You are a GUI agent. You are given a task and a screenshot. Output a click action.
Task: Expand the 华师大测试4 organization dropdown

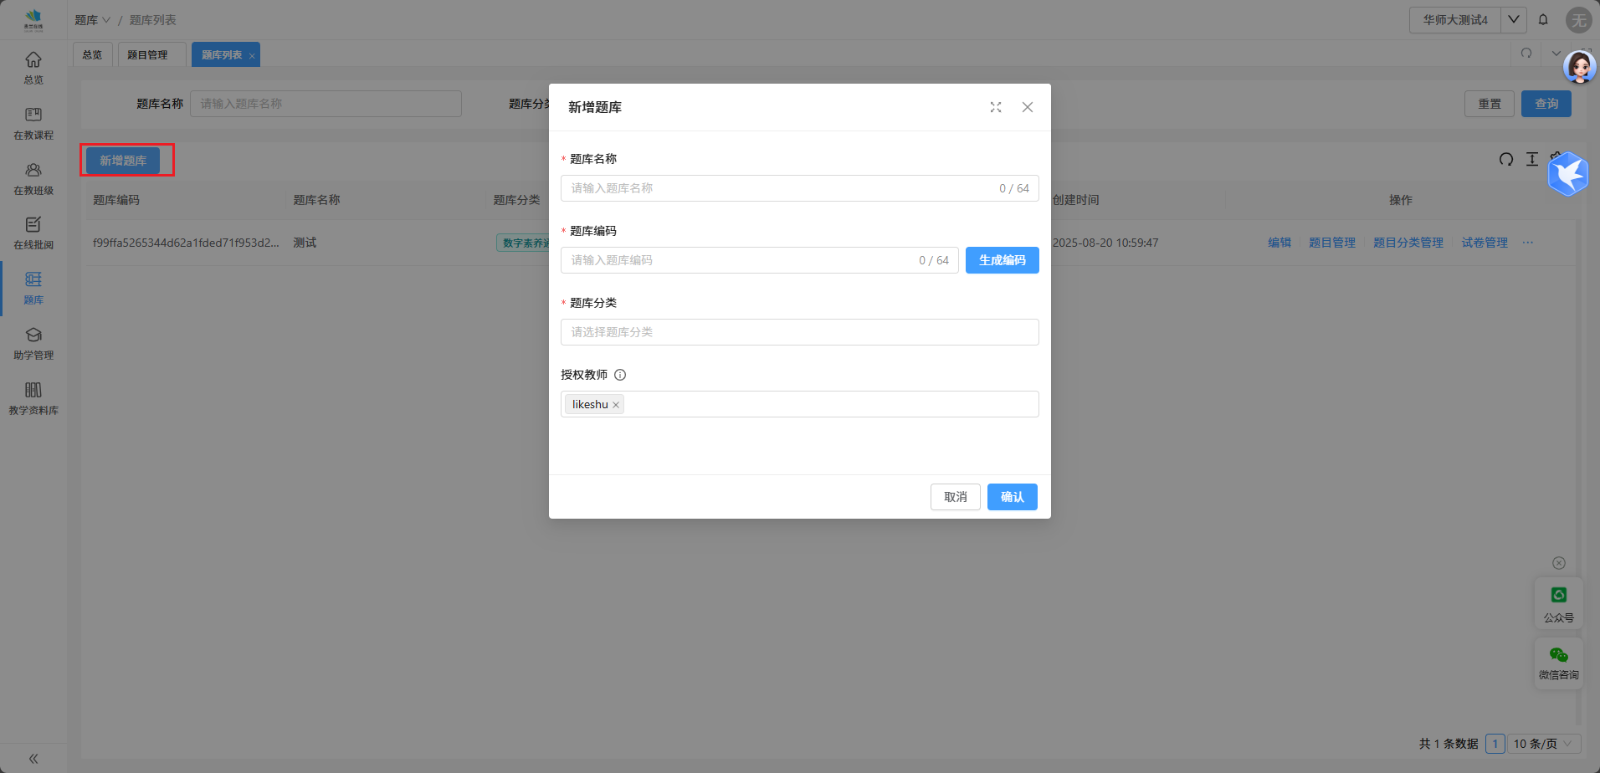pyautogui.click(x=1514, y=19)
